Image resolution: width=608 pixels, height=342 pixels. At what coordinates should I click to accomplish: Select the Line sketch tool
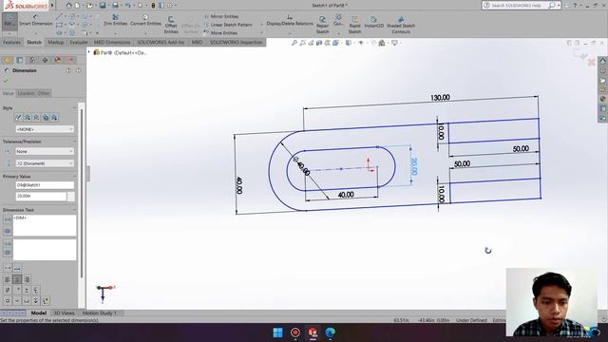tap(59, 16)
